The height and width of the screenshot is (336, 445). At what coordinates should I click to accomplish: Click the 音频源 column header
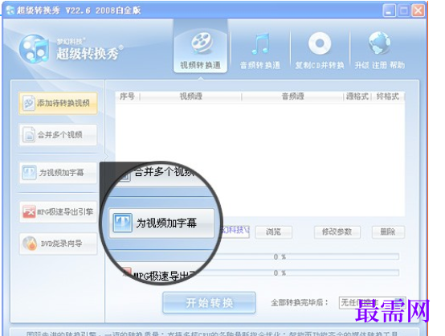(292, 96)
